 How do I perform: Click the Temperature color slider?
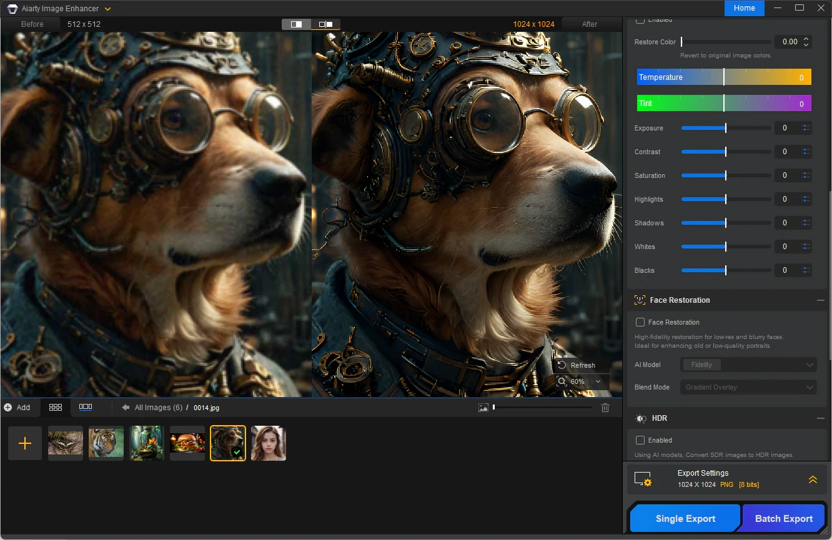point(724,77)
